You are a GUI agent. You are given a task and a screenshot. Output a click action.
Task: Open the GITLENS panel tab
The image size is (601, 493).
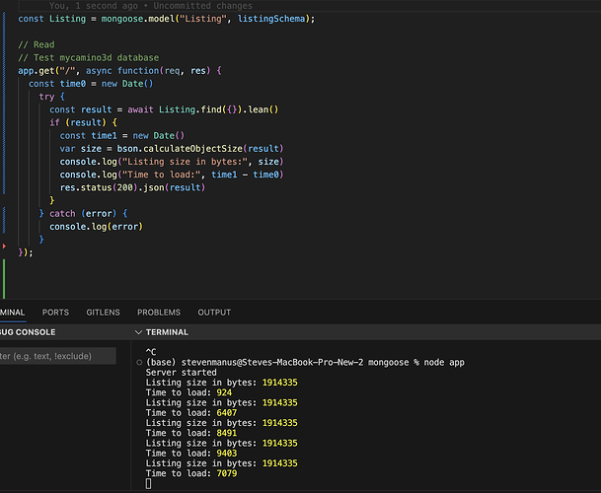[x=104, y=313]
